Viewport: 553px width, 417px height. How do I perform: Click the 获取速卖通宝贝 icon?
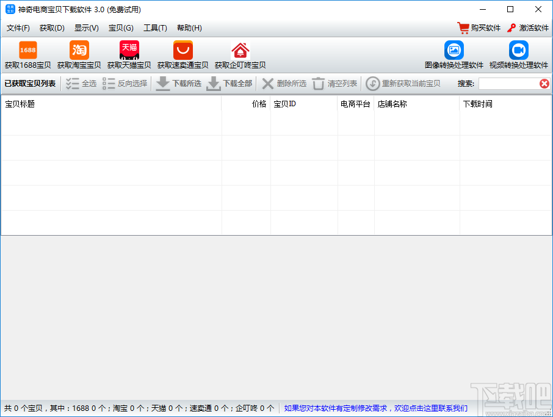[183, 50]
